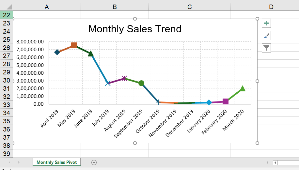The width and height of the screenshot is (299, 170).
Task: Click the April 2019 diamond data marker
Action: pos(57,52)
